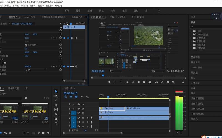Toggle snap magnet in timeline
222x138 pixels.
(71, 97)
